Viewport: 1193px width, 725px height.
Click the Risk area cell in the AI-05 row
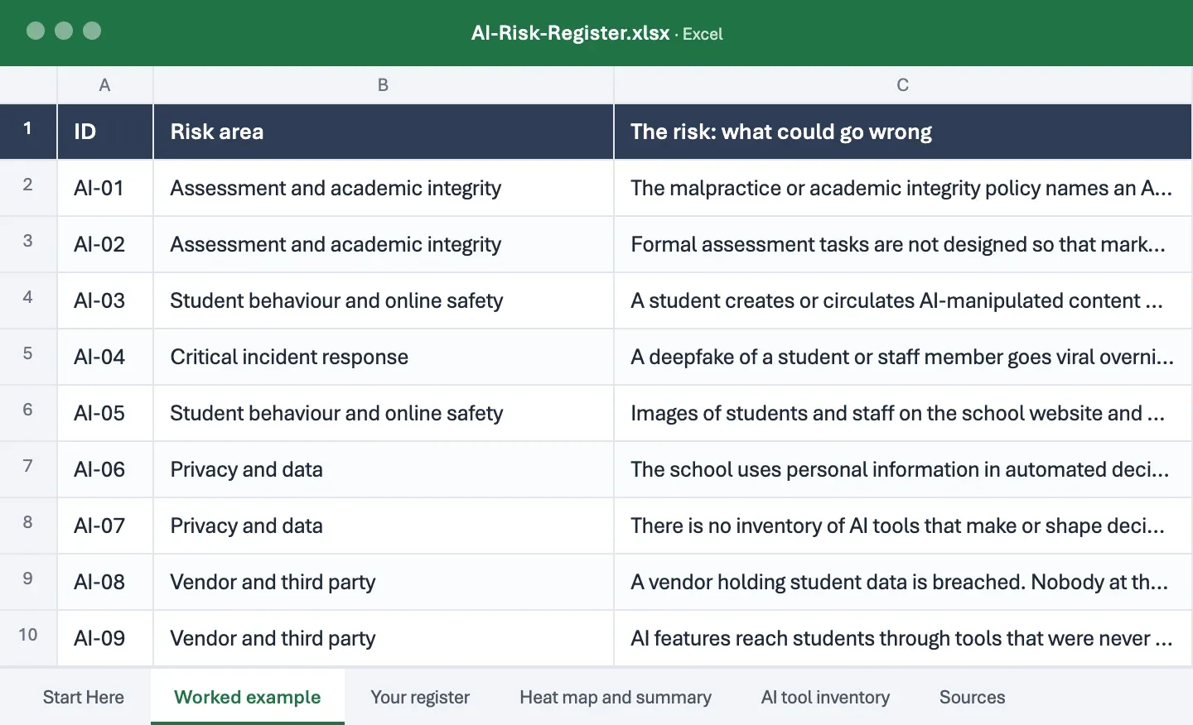(384, 413)
